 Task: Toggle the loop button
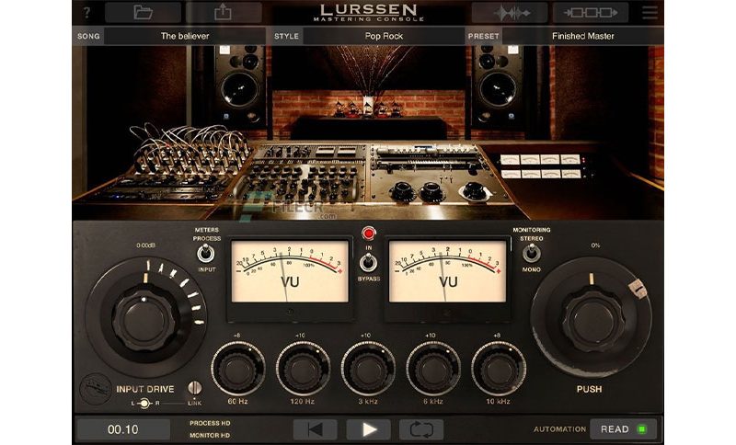click(x=421, y=429)
